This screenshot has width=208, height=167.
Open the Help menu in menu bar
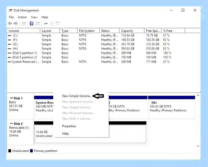click(45, 17)
